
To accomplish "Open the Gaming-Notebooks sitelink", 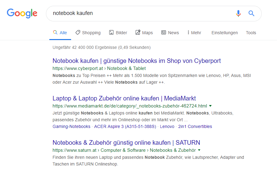I will click(x=71, y=126).
